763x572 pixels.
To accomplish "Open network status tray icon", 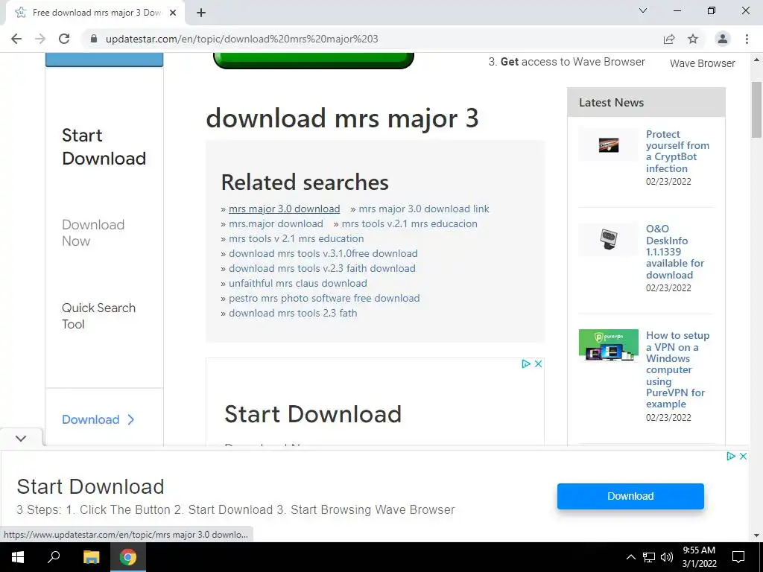I will tap(649, 557).
